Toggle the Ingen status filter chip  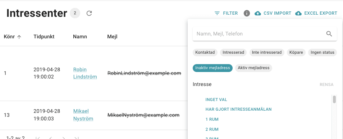(323, 53)
